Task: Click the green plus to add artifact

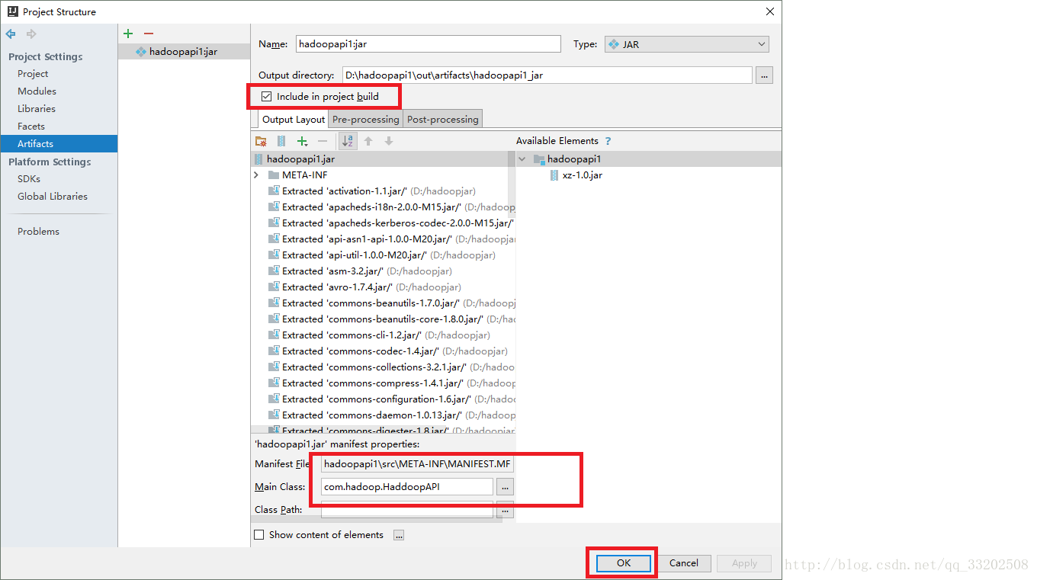Action: point(128,34)
